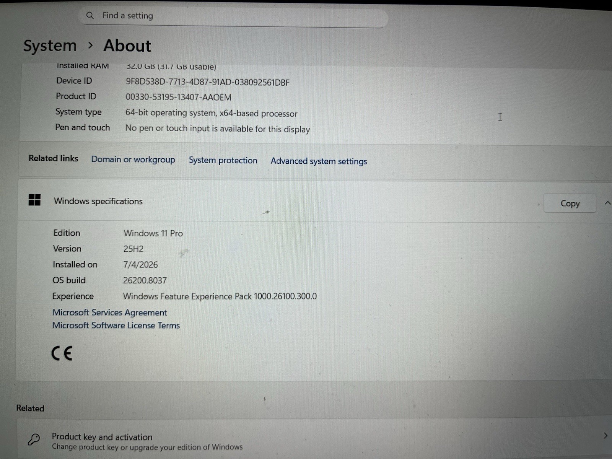This screenshot has height=459, width=612.
Task: Select the Windows 11 Pro edition value
Action: (153, 233)
